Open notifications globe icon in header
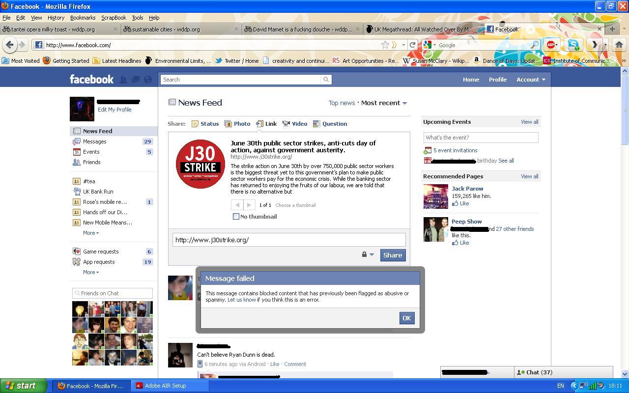This screenshot has height=393, width=629. (x=147, y=80)
